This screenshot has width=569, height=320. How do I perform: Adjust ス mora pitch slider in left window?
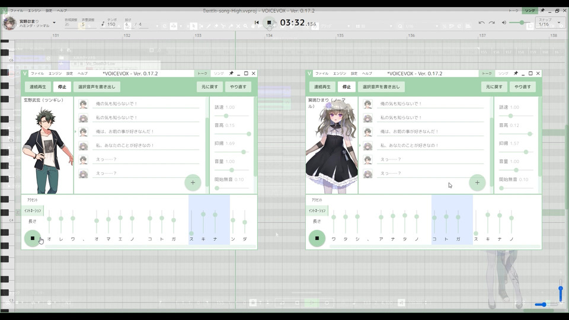(191, 222)
